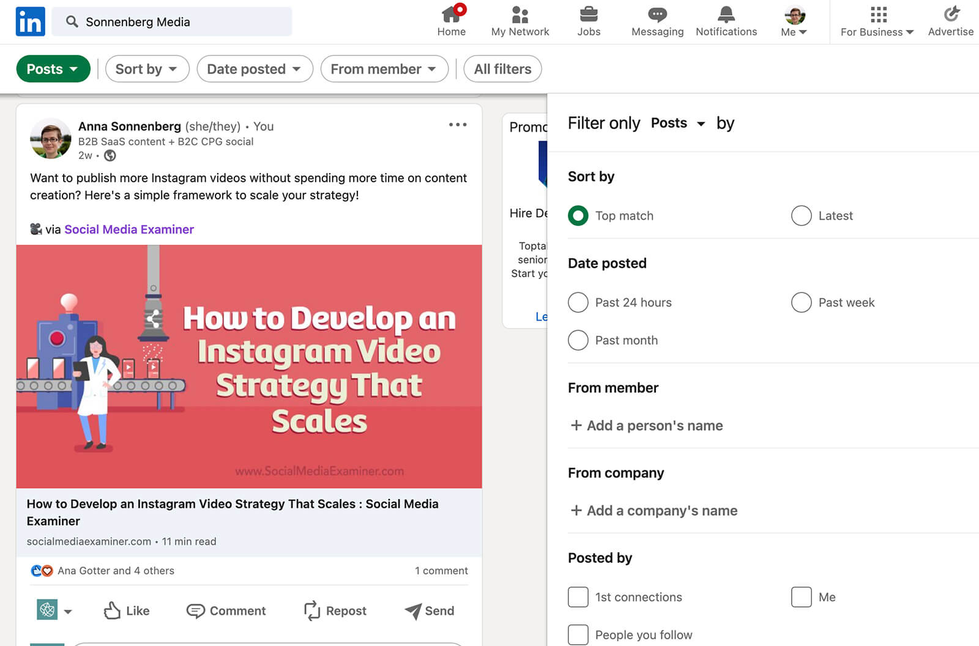The image size is (979, 646).
Task: Click the Add a person's name label
Action: point(655,425)
